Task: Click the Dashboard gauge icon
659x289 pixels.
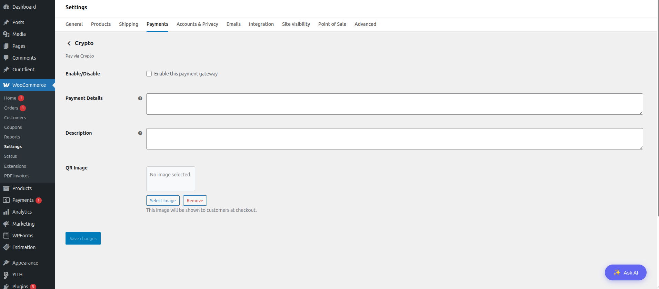Action: pyautogui.click(x=6, y=7)
